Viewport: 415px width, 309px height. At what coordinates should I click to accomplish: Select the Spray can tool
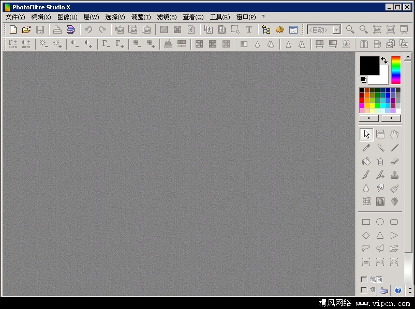coord(380,161)
